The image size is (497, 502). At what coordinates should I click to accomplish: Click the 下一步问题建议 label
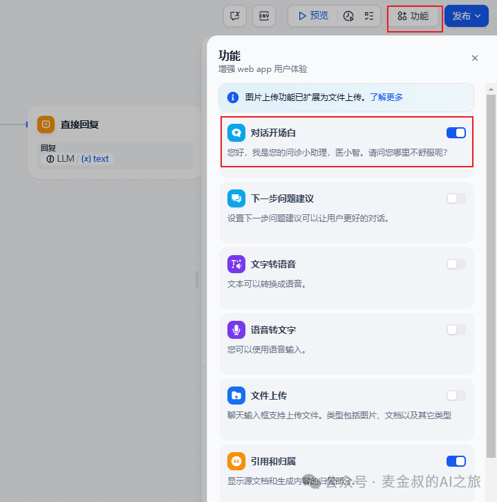click(282, 198)
